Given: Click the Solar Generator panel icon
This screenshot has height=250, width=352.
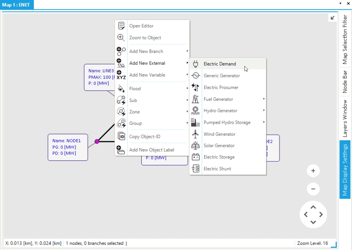Looking at the screenshot, I should 196,146.
